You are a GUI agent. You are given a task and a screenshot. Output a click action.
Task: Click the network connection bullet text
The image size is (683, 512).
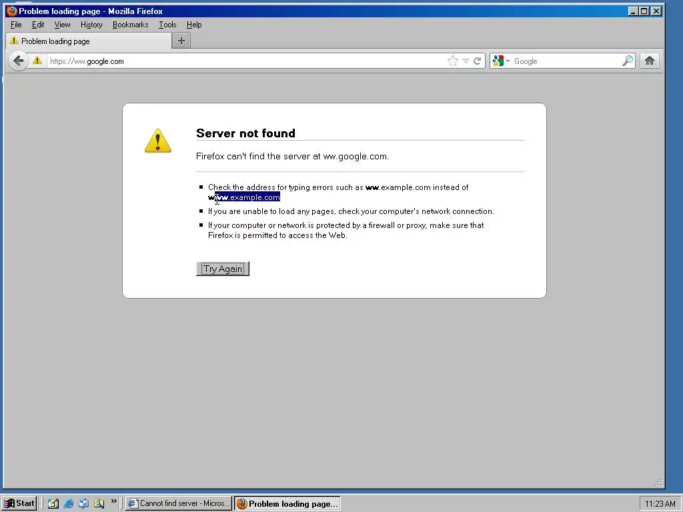coord(351,211)
